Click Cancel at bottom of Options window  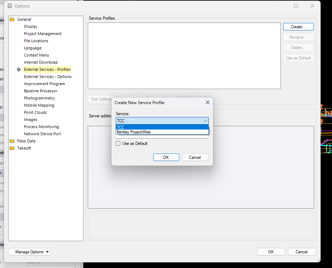[302, 252]
